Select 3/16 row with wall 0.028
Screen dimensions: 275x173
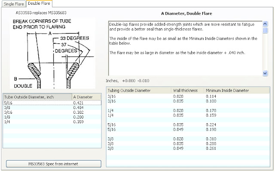point(188,96)
